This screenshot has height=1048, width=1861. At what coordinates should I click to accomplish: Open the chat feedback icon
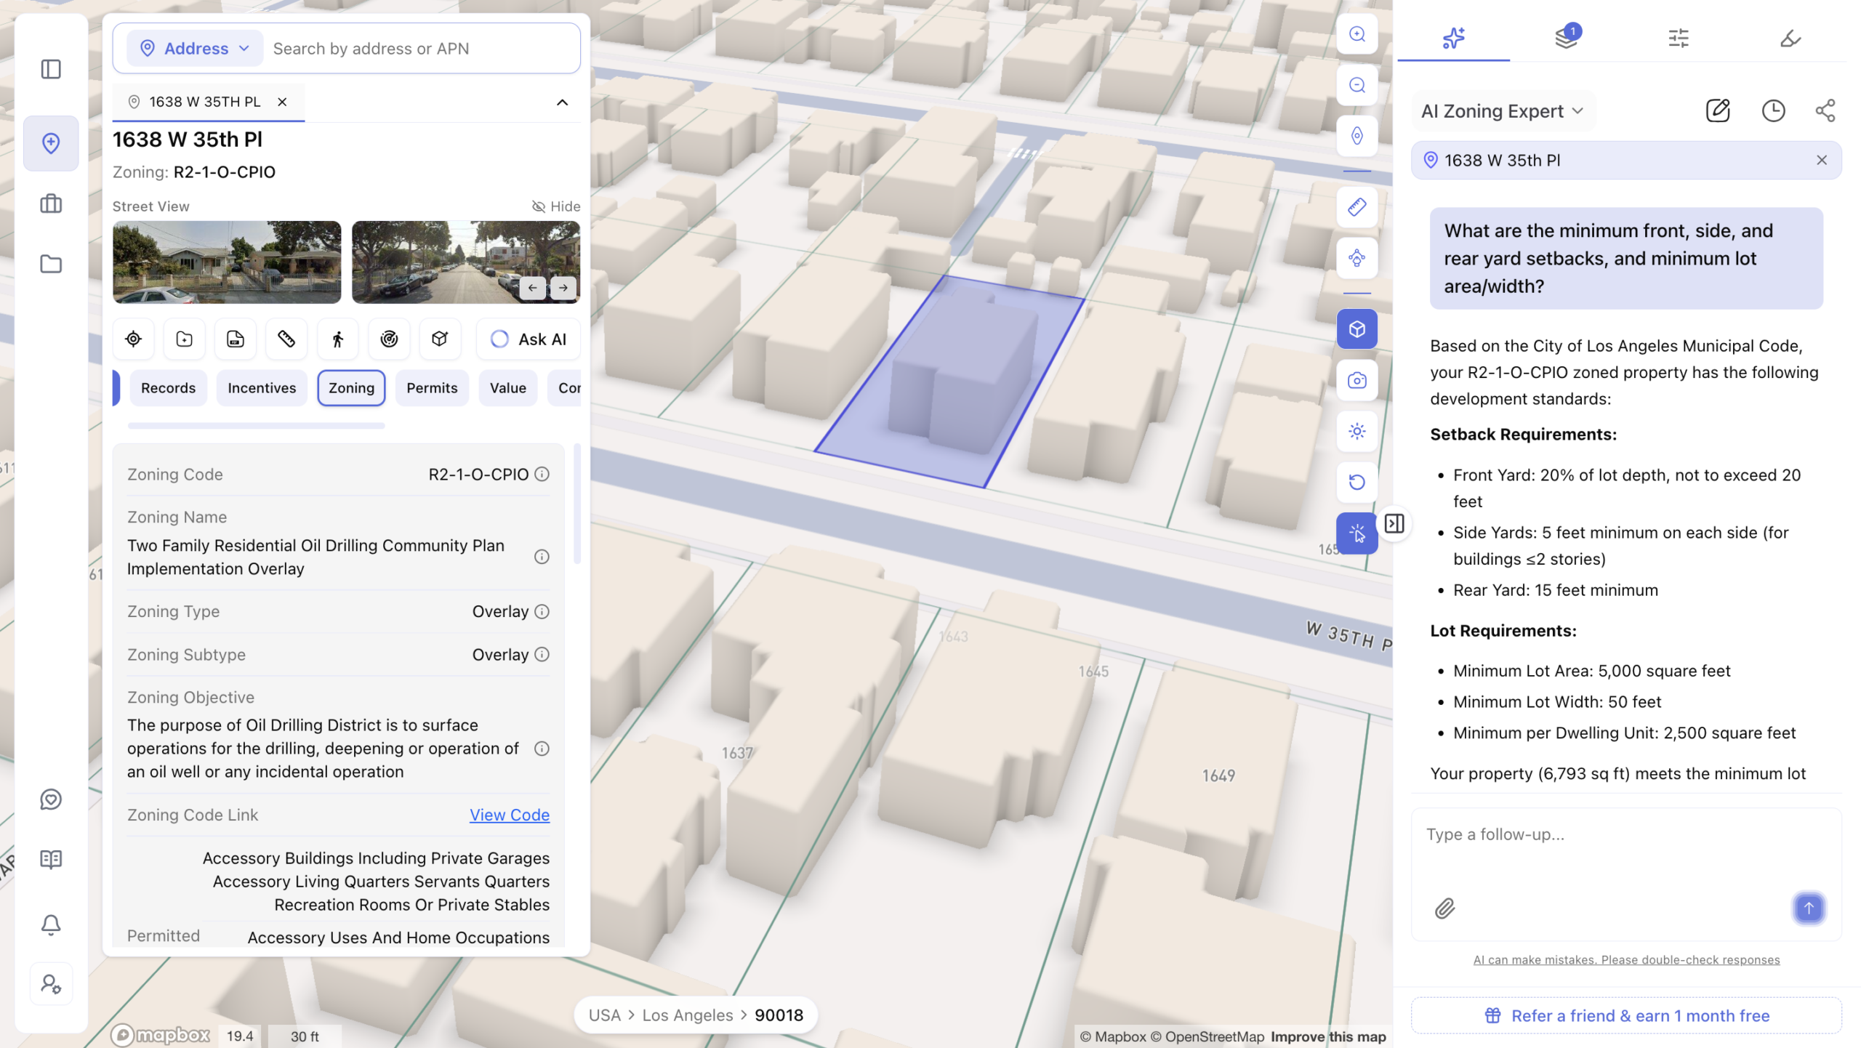(51, 799)
